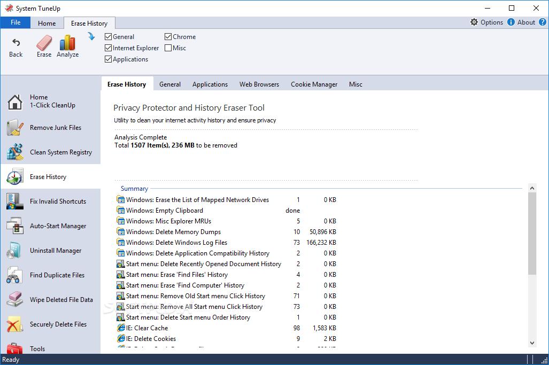Screen dimensions: 549x365
Task: Click the Options label in title area
Action: coord(492,22)
